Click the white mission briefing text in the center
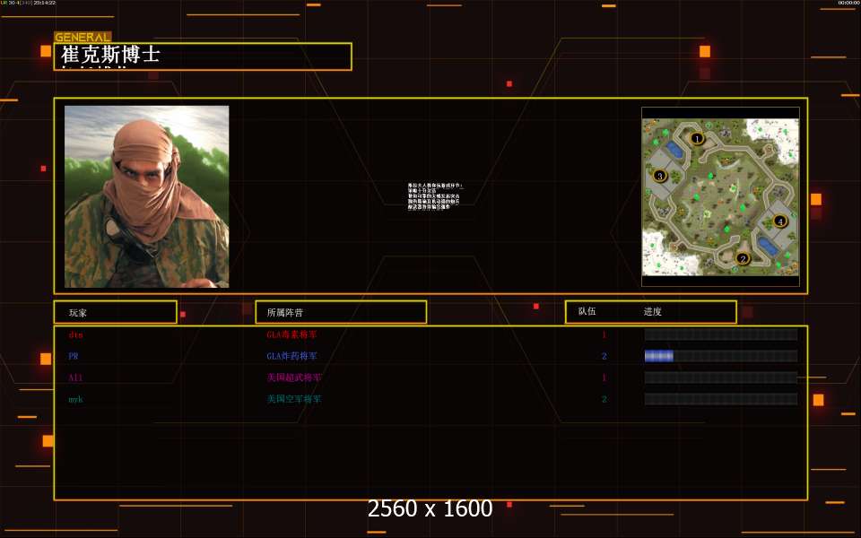The height and width of the screenshot is (538, 861). coord(434,196)
